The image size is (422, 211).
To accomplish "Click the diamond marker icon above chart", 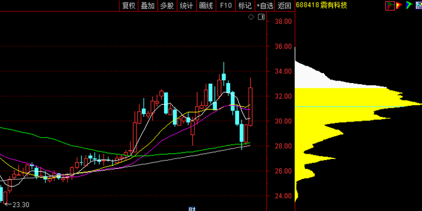I will (x=251, y=17).
